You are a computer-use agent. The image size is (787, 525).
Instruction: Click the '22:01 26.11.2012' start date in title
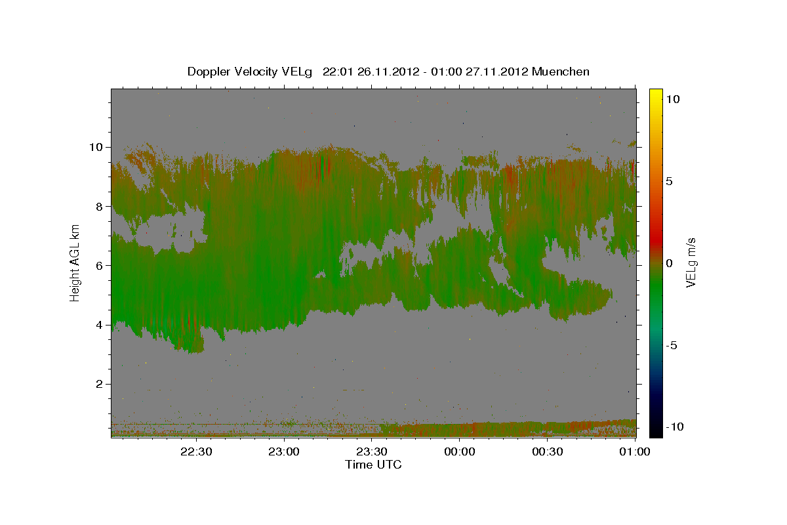371,72
